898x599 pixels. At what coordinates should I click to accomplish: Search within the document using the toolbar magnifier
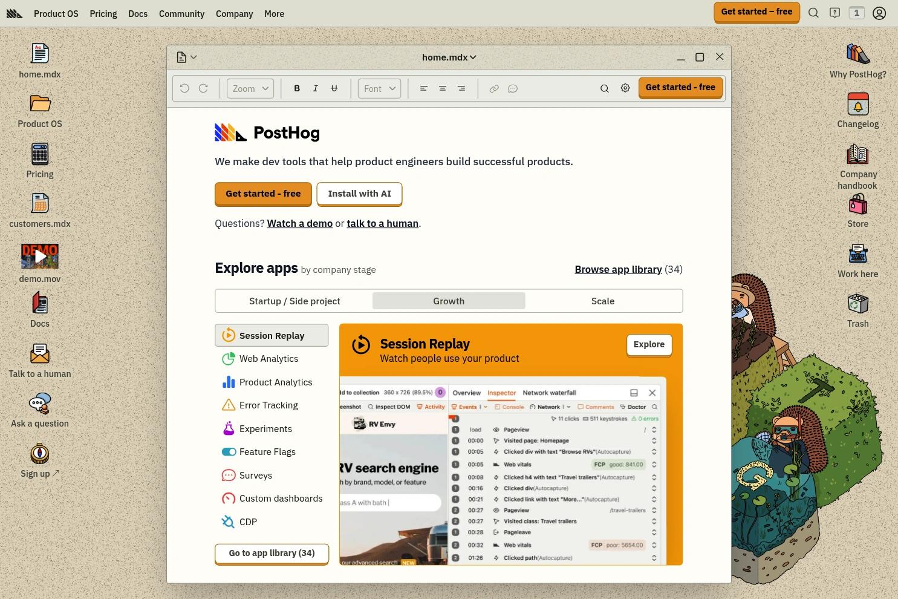tap(604, 88)
